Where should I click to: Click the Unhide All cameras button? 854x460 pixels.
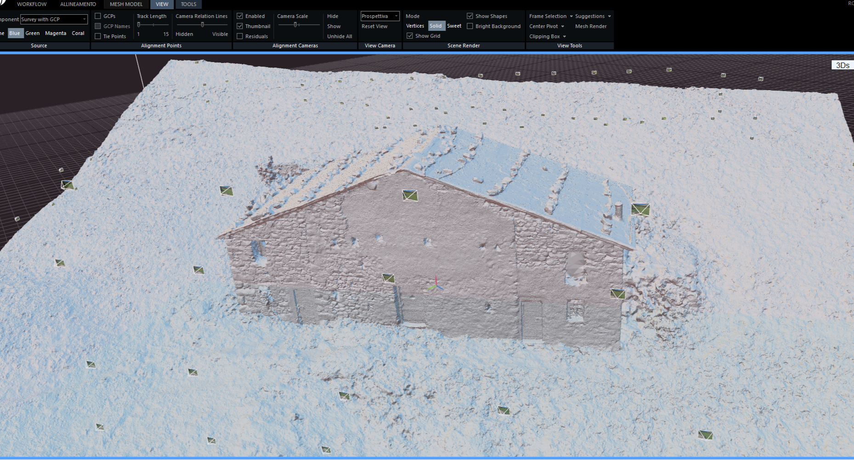click(339, 36)
